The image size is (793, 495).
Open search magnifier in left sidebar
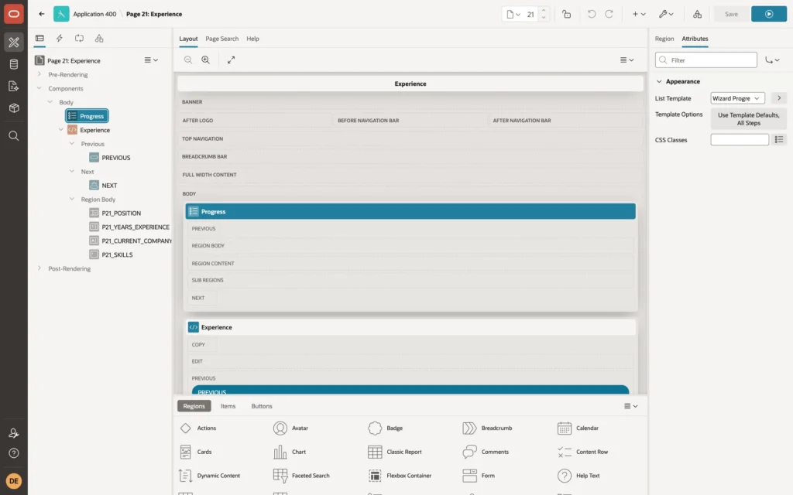[14, 135]
